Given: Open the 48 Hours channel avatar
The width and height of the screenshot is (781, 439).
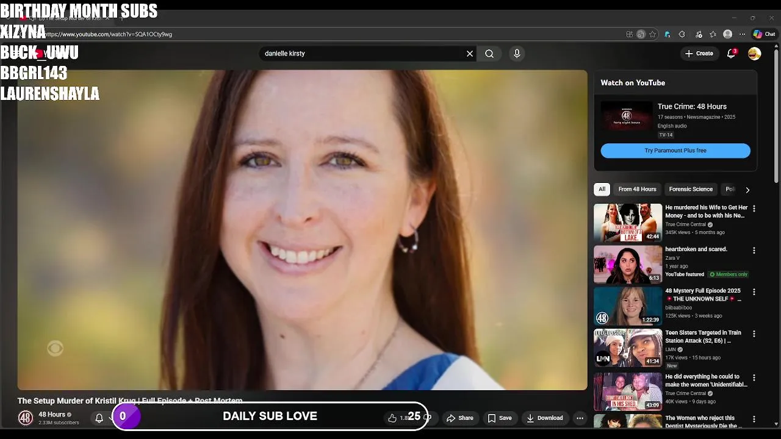Looking at the screenshot, I should [x=26, y=418].
